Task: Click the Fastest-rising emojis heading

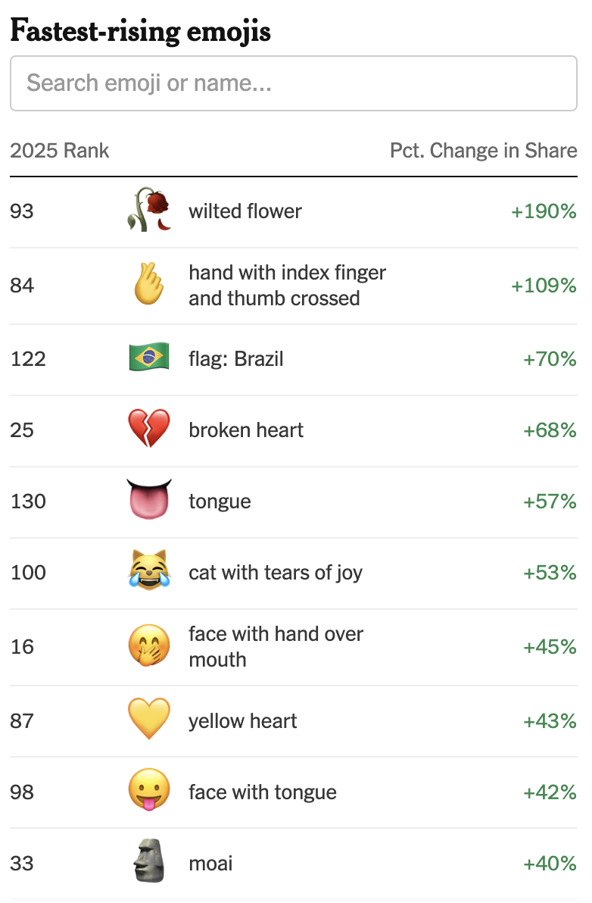Action: [x=140, y=31]
